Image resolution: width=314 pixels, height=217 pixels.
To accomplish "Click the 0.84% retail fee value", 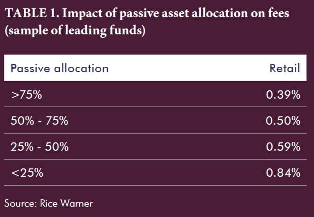I will 283,172.
